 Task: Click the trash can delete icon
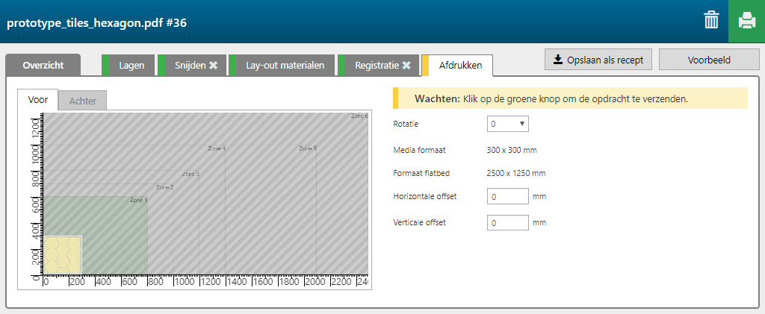coord(711,22)
